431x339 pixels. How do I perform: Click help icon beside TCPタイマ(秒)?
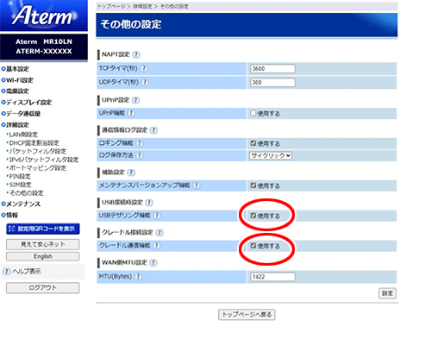144,69
